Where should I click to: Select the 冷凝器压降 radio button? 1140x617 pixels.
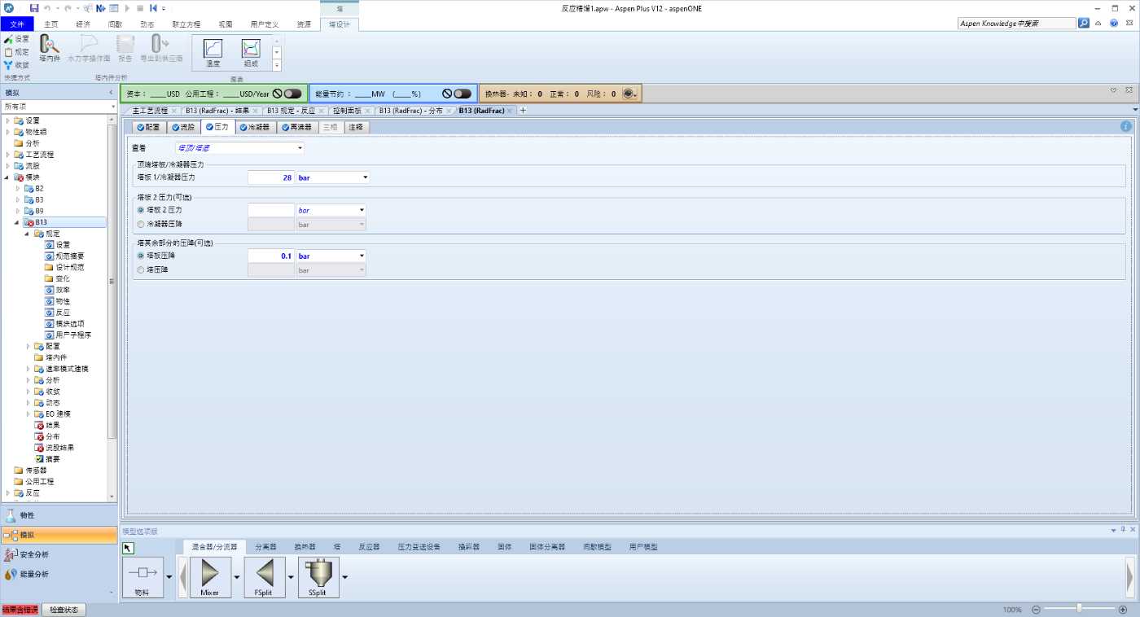(141, 224)
